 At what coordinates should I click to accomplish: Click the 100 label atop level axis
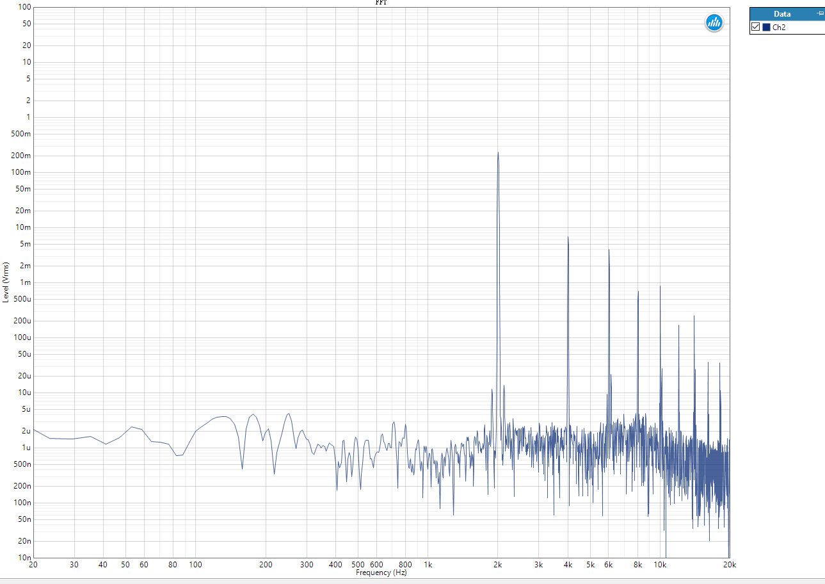(25, 7)
